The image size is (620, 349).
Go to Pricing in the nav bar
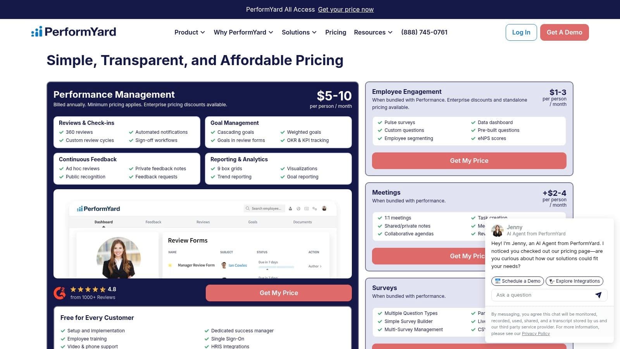(x=336, y=32)
